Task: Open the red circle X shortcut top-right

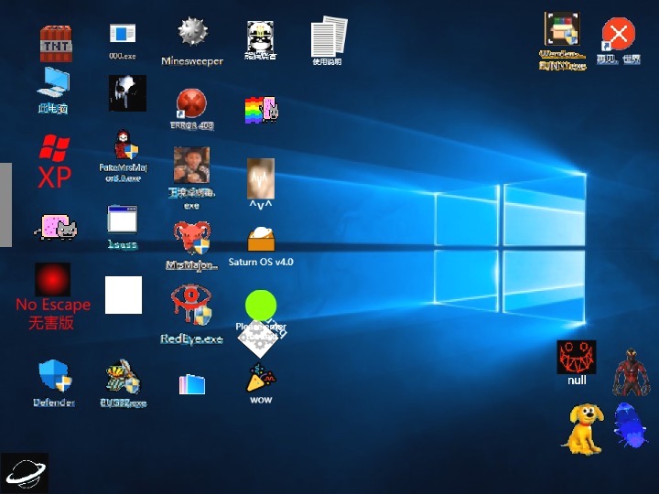Action: click(x=619, y=41)
